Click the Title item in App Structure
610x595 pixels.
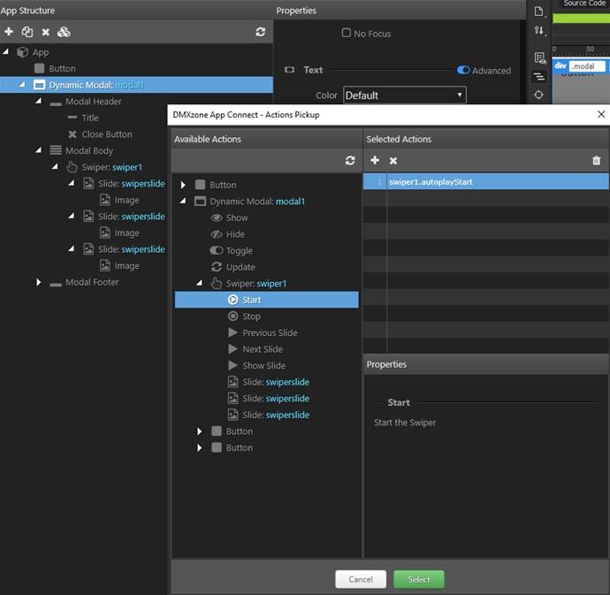pyautogui.click(x=83, y=118)
